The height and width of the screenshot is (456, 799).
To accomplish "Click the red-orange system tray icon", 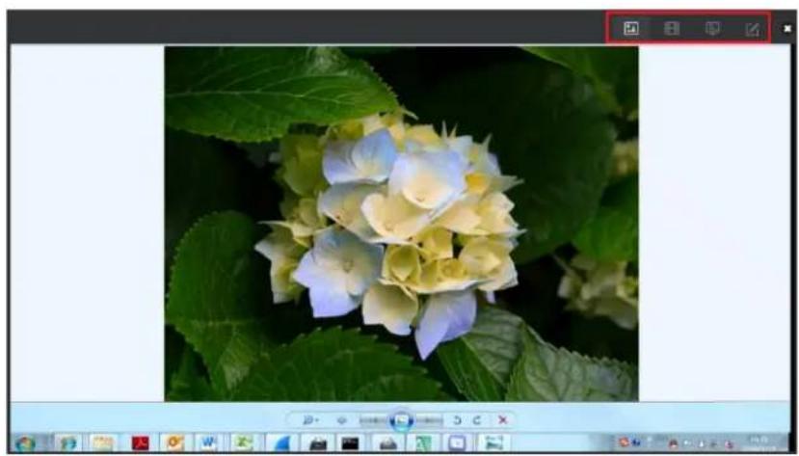I will (x=624, y=443).
